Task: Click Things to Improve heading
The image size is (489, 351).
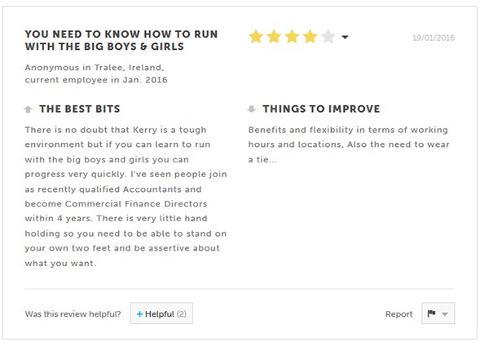Action: pos(321,109)
